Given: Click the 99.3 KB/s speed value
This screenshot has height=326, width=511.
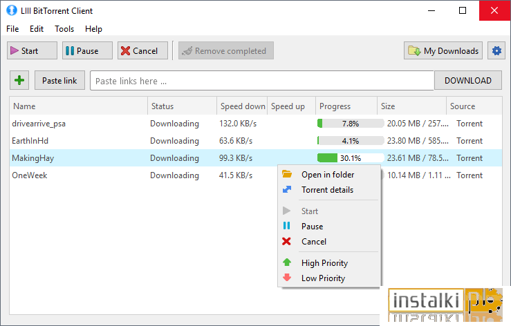Looking at the screenshot, I should pos(236,158).
